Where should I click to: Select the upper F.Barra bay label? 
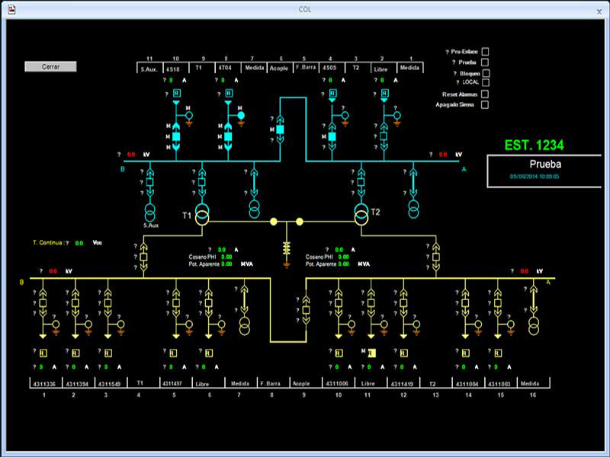306,67
